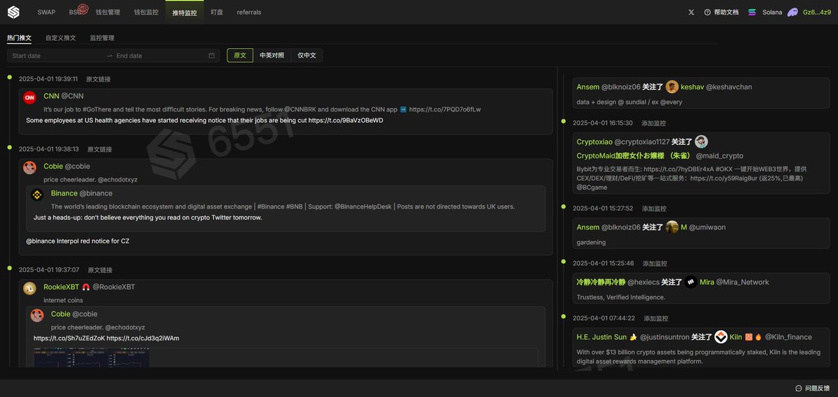Click the text '@binance Interpol red notice for CZ'
This screenshot has height=397, width=838.
coord(78,241)
